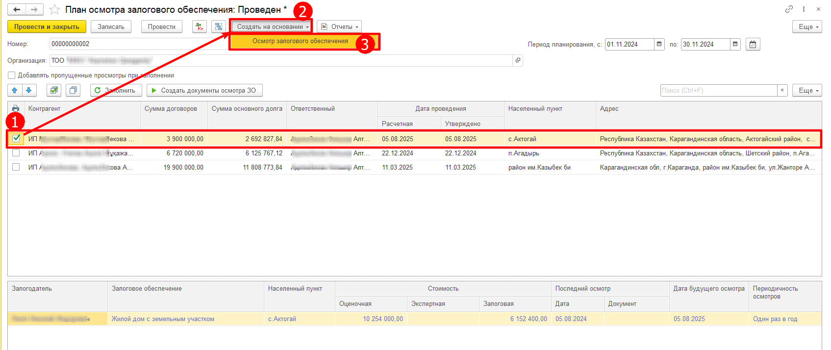Open calendar for the period end date

pos(735,44)
